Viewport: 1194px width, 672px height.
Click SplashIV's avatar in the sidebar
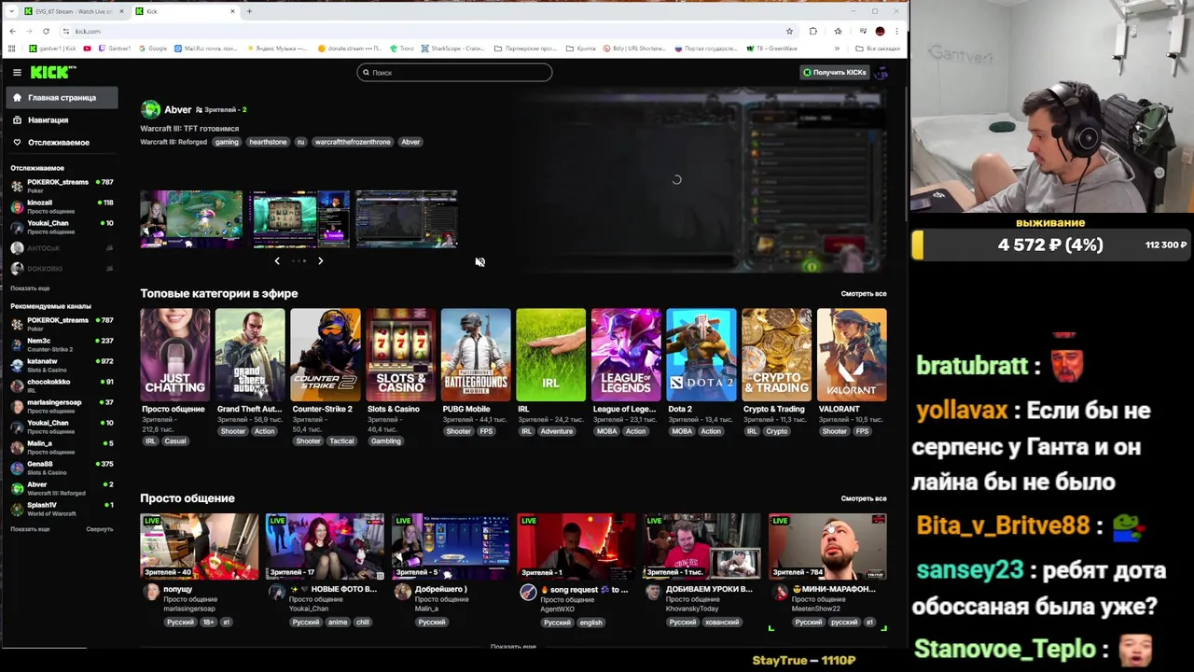(17, 509)
